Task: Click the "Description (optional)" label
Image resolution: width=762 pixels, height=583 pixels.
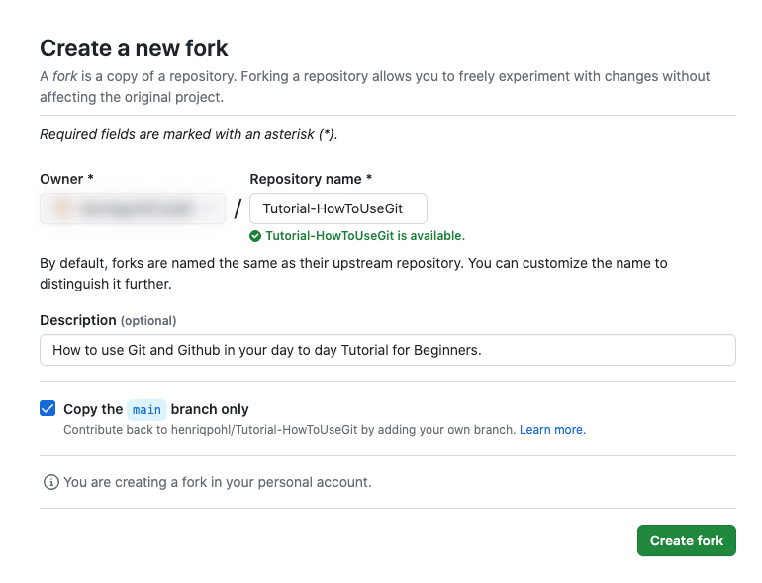Action: tap(108, 320)
